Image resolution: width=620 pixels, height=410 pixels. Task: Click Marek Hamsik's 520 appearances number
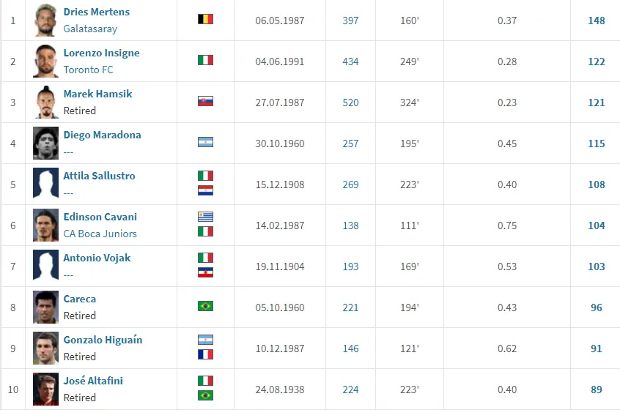coord(350,102)
